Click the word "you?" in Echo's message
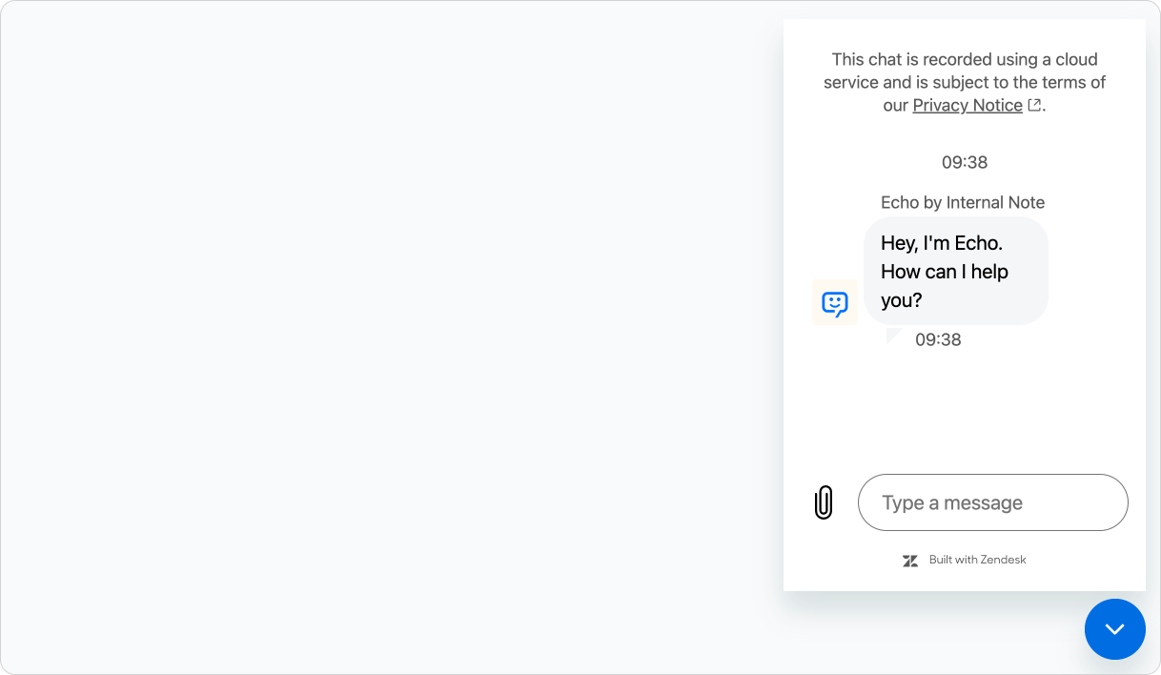Viewport: 1161px width, 675px height. click(x=901, y=300)
